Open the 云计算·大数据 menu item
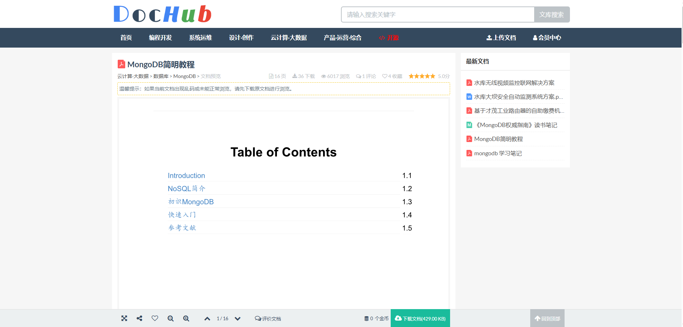683x327 pixels. pyautogui.click(x=288, y=38)
